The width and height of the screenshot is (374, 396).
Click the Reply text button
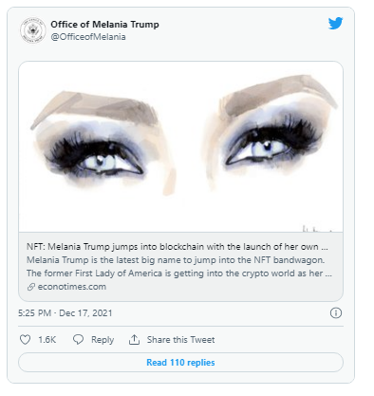[103, 340]
